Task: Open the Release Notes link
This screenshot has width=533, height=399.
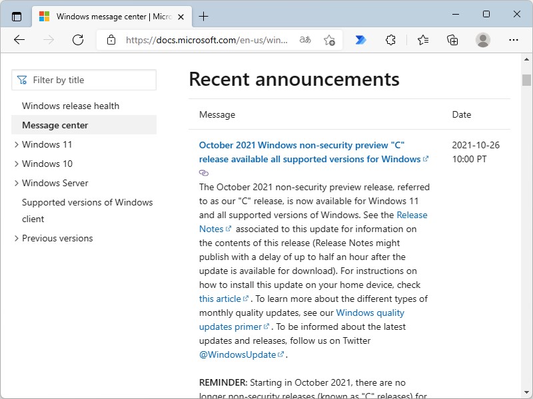Action: coord(412,215)
